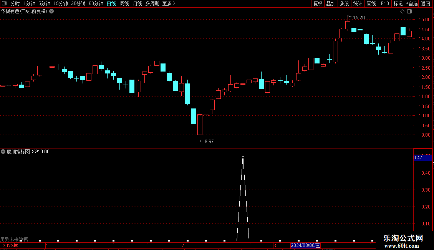Click the 股朋指标网 indicator name

click(18, 152)
